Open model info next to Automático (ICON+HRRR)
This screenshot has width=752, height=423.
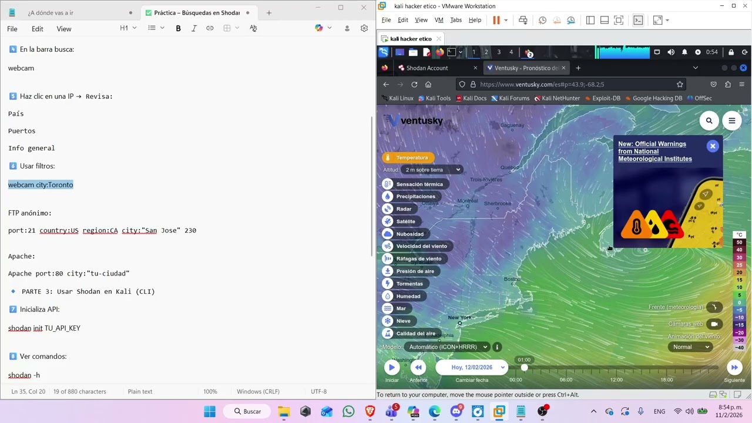pyautogui.click(x=497, y=347)
